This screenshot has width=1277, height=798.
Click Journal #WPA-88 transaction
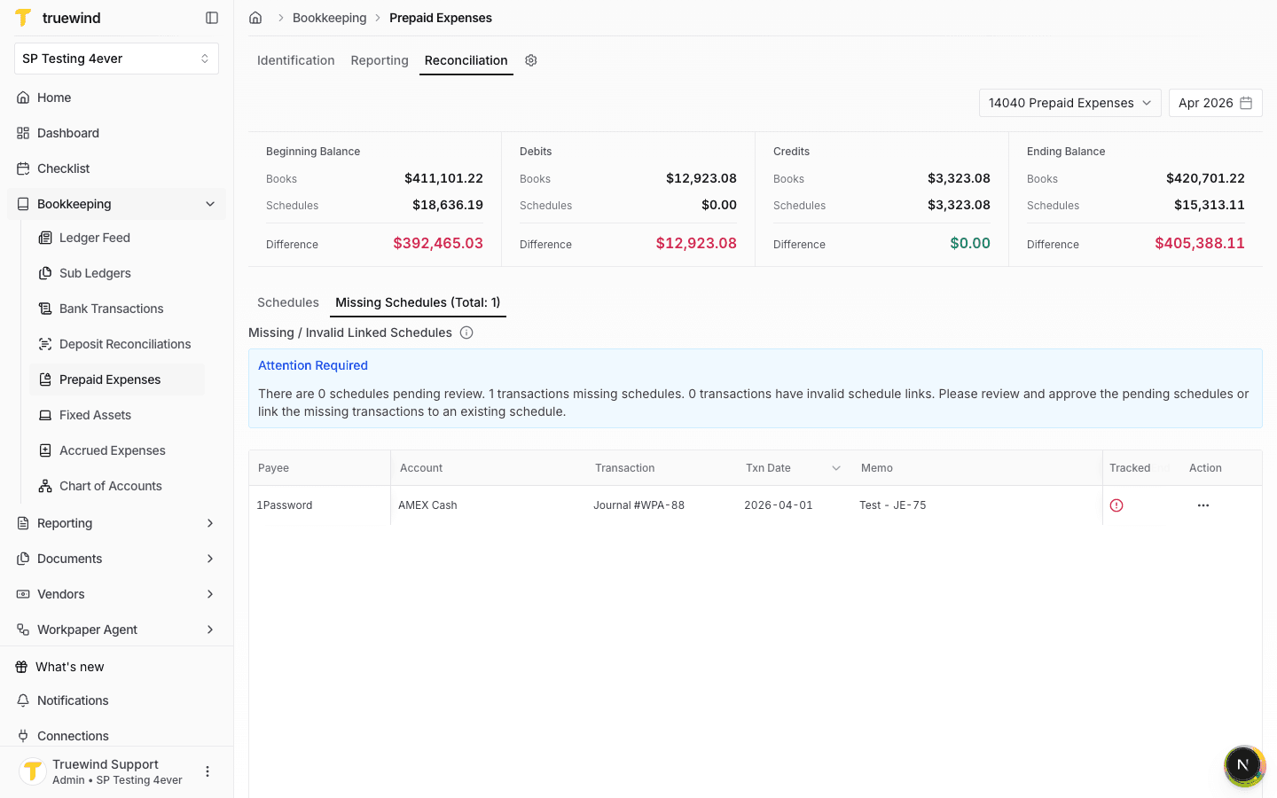click(x=638, y=505)
